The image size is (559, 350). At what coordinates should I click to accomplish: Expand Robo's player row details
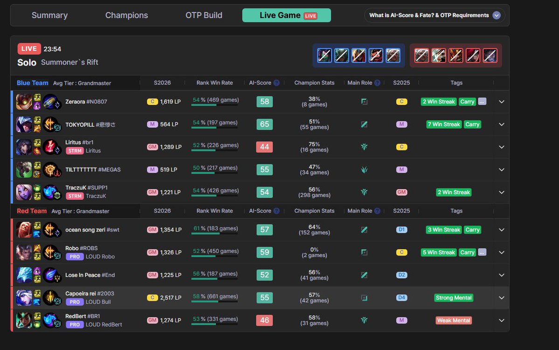(x=501, y=252)
